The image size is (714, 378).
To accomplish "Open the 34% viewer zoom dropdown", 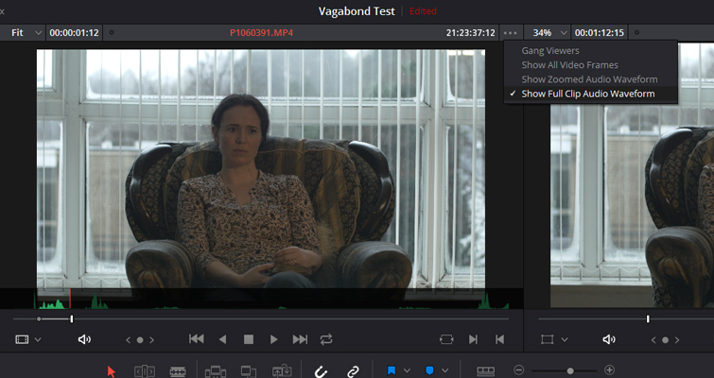I will tap(549, 32).
